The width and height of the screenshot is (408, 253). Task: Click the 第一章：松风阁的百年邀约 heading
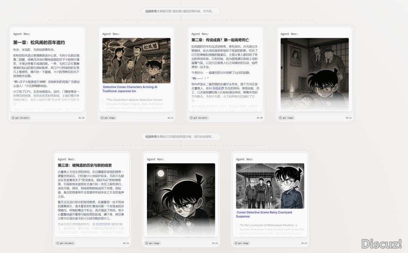pyautogui.click(x=39, y=43)
